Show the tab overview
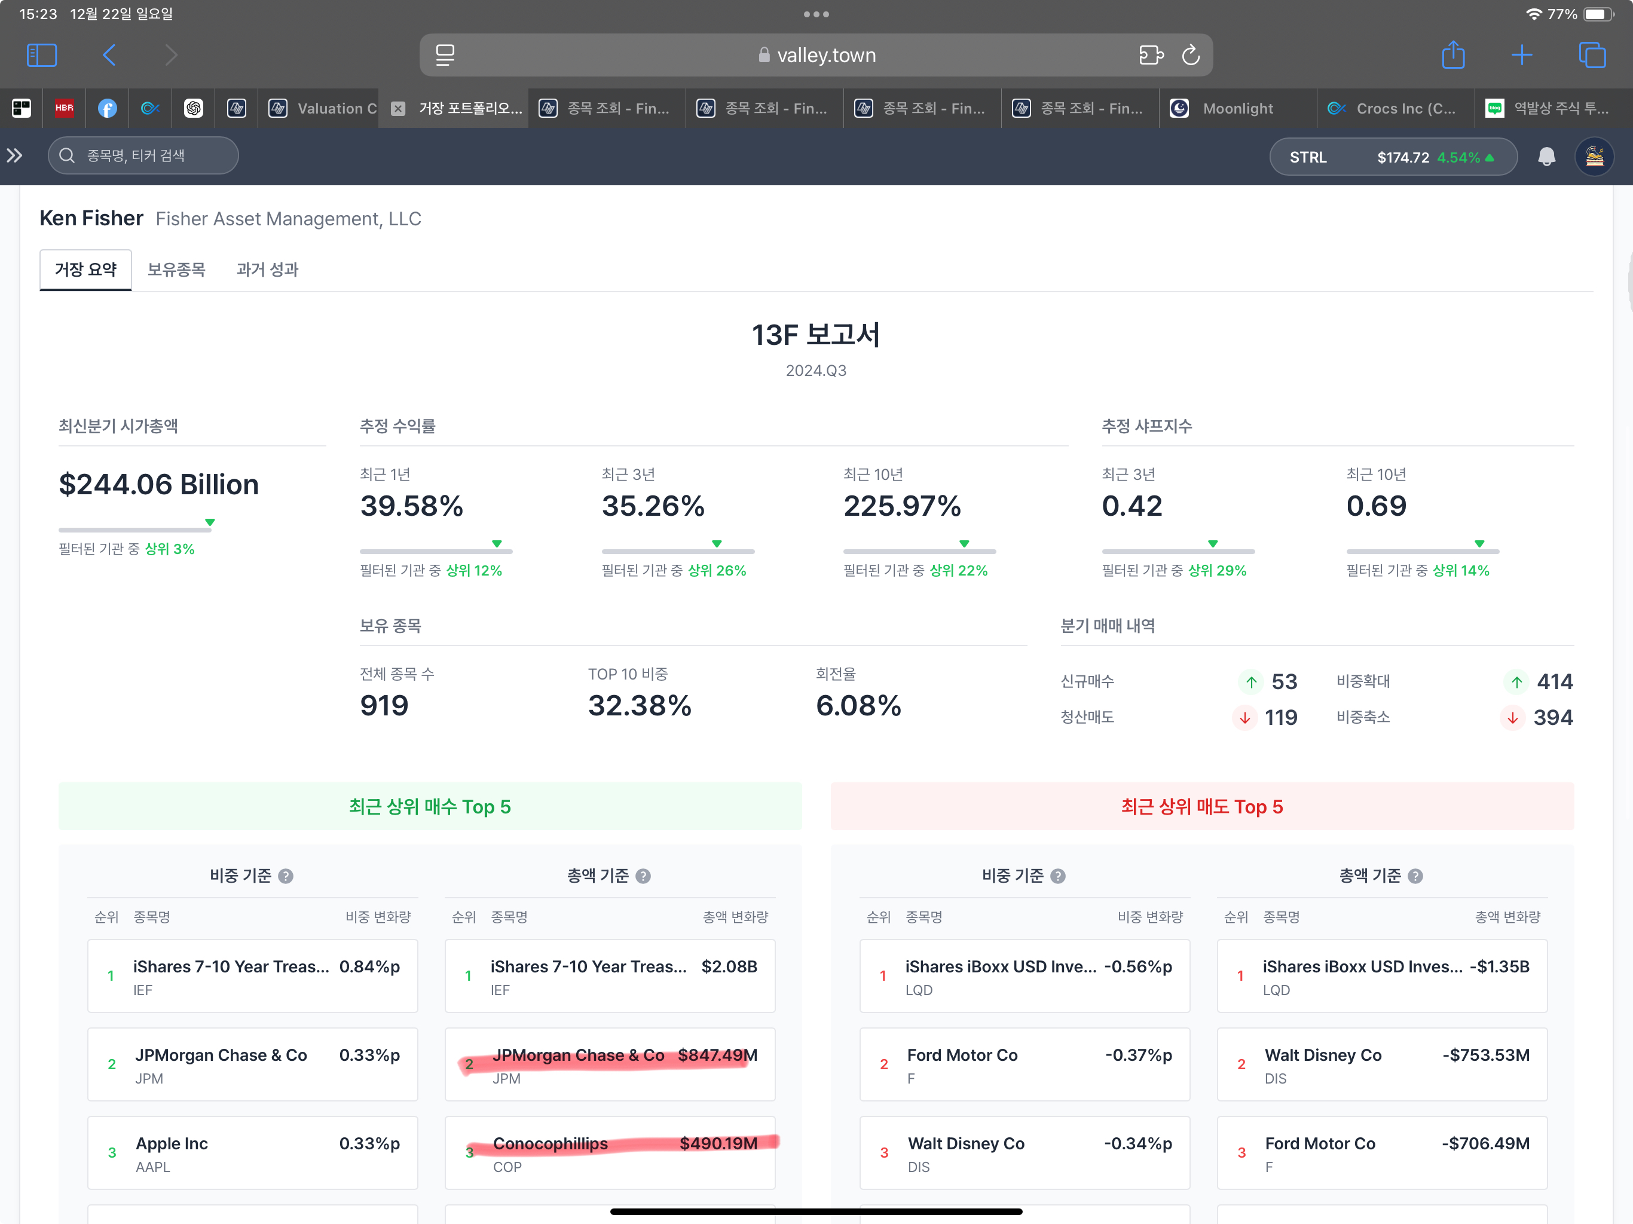Image resolution: width=1633 pixels, height=1224 pixels. coord(1592,54)
